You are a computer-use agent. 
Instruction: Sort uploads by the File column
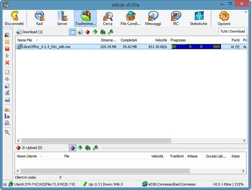pyautogui.click(x=103, y=156)
